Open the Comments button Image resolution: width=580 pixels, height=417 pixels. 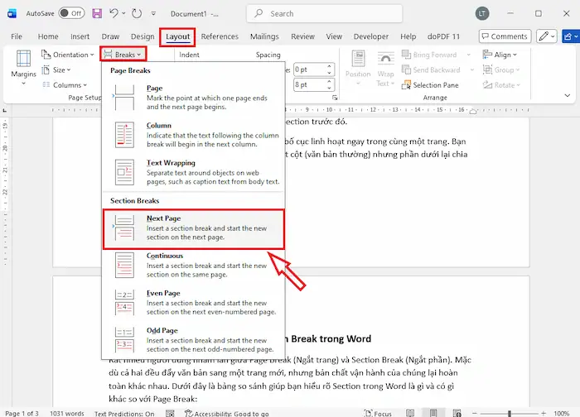504,36
